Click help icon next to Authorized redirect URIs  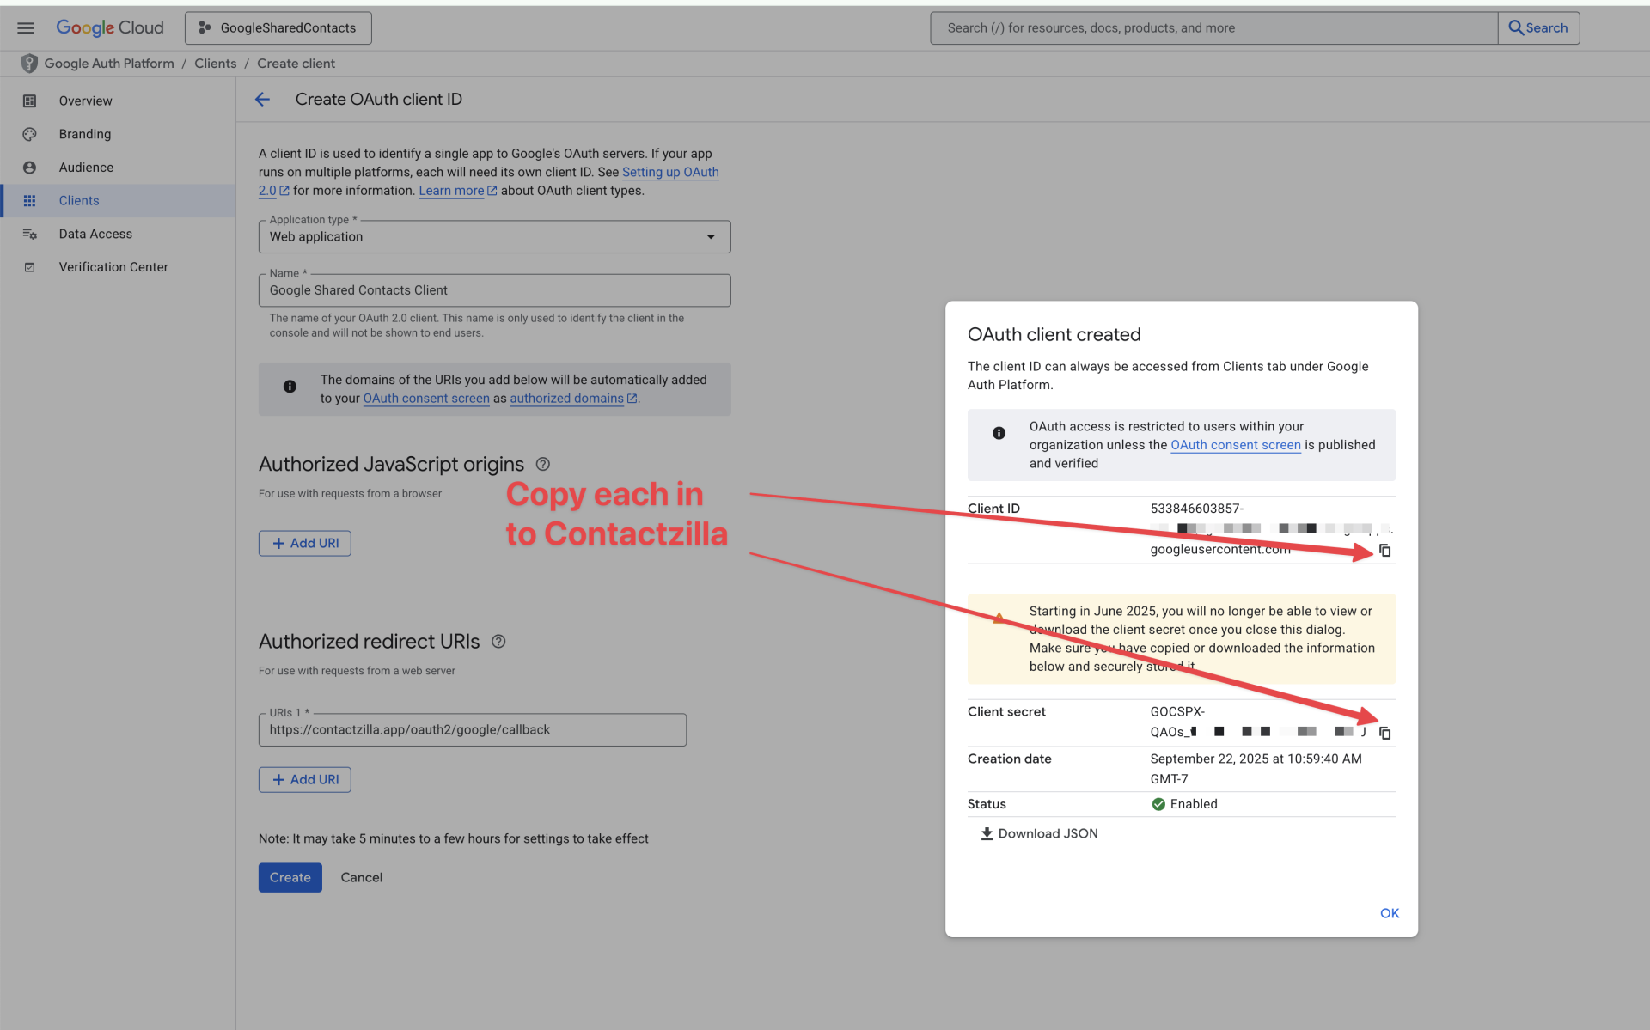click(x=498, y=642)
